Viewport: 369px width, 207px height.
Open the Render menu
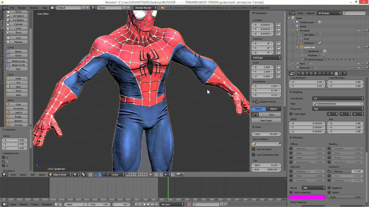tap(22, 8)
